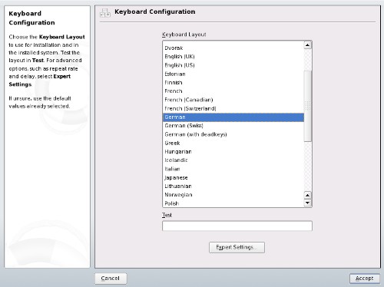Select the Greek keyboard layout
The width and height of the screenshot is (384, 287).
pyautogui.click(x=233, y=143)
